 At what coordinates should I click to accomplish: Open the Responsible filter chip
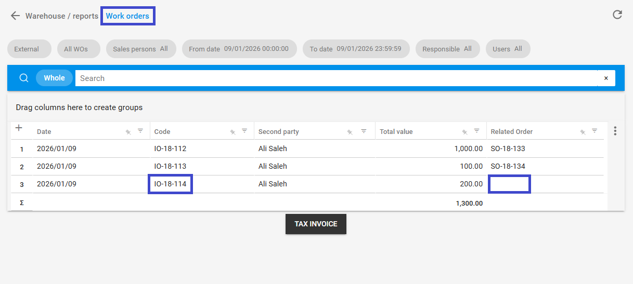pyautogui.click(x=447, y=49)
